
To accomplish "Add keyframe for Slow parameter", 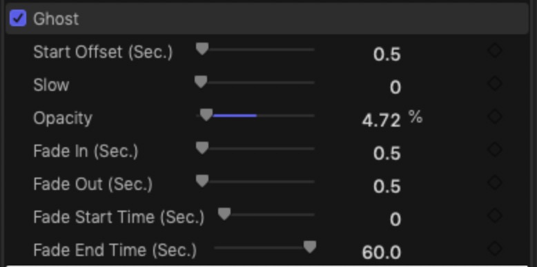I will tap(495, 83).
